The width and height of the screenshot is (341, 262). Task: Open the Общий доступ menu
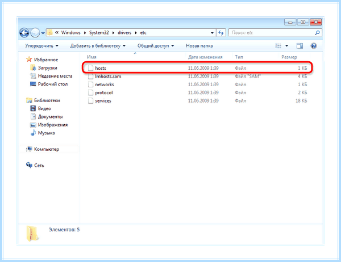pyautogui.click(x=156, y=46)
